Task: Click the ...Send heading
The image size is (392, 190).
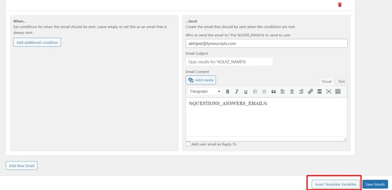Action: 191,21
